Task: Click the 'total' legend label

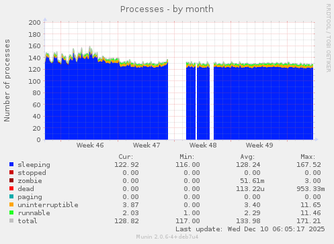Action: 28,221
